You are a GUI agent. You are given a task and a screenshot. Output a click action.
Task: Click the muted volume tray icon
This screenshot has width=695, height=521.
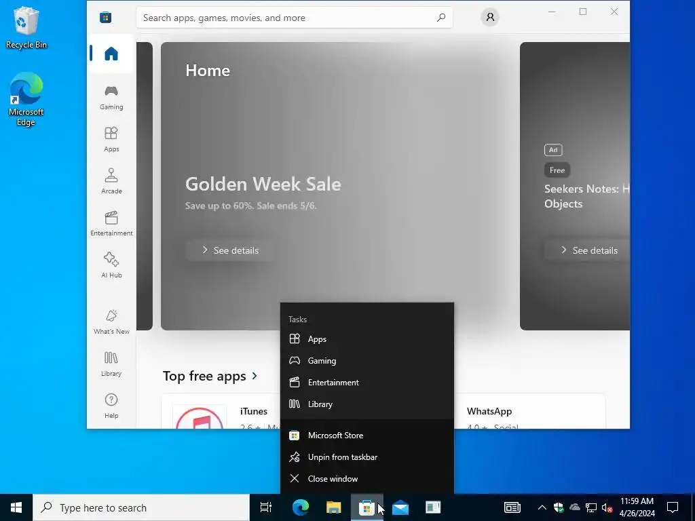pos(607,507)
